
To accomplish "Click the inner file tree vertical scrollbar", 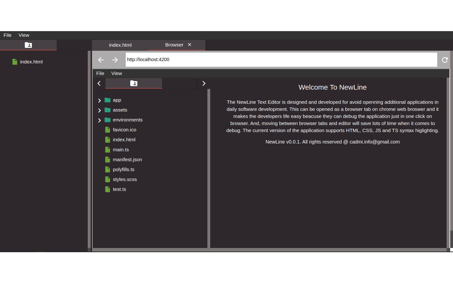I will pos(209,168).
